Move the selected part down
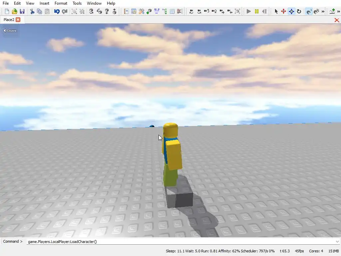Screen dimensions: 341x256 (x=115, y=11)
